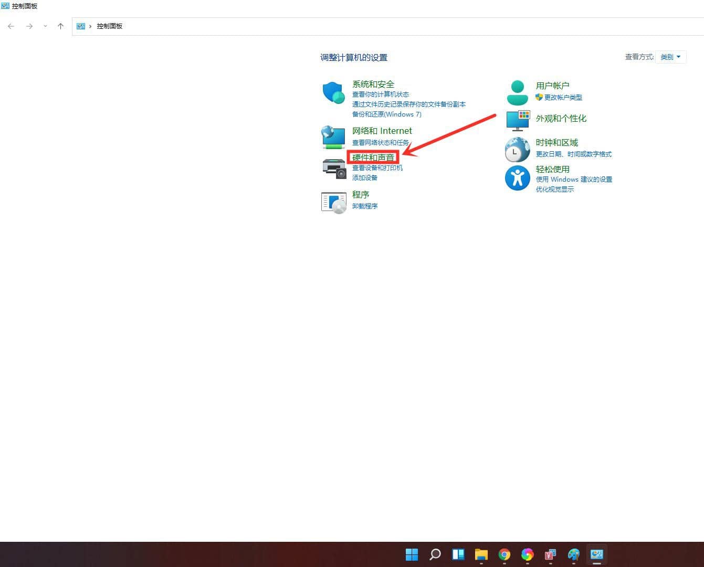Open Windows Start menu from taskbar

tap(412, 554)
